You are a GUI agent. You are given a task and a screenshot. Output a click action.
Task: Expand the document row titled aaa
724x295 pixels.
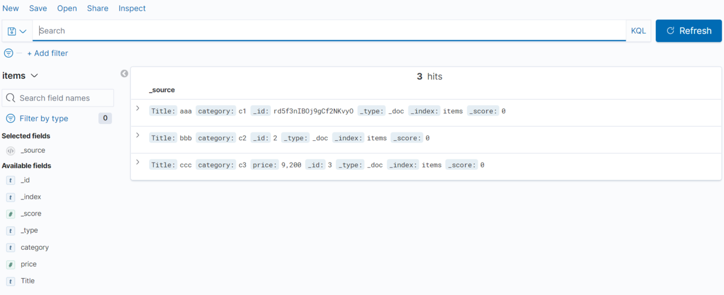pyautogui.click(x=138, y=108)
